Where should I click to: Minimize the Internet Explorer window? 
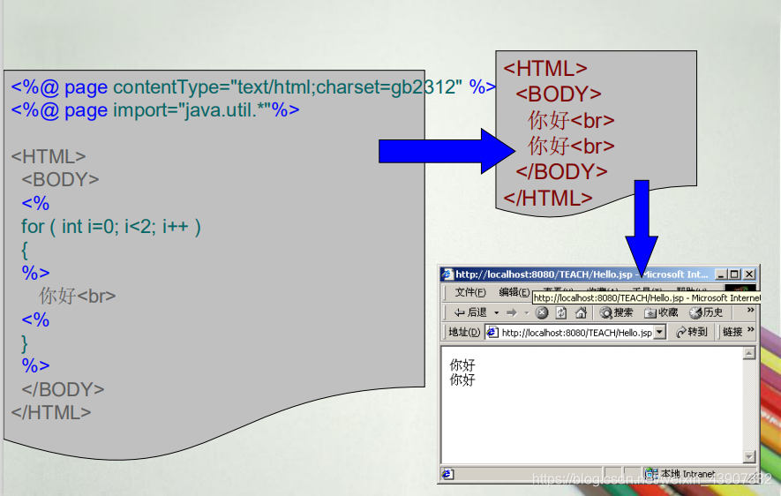tap(721, 274)
